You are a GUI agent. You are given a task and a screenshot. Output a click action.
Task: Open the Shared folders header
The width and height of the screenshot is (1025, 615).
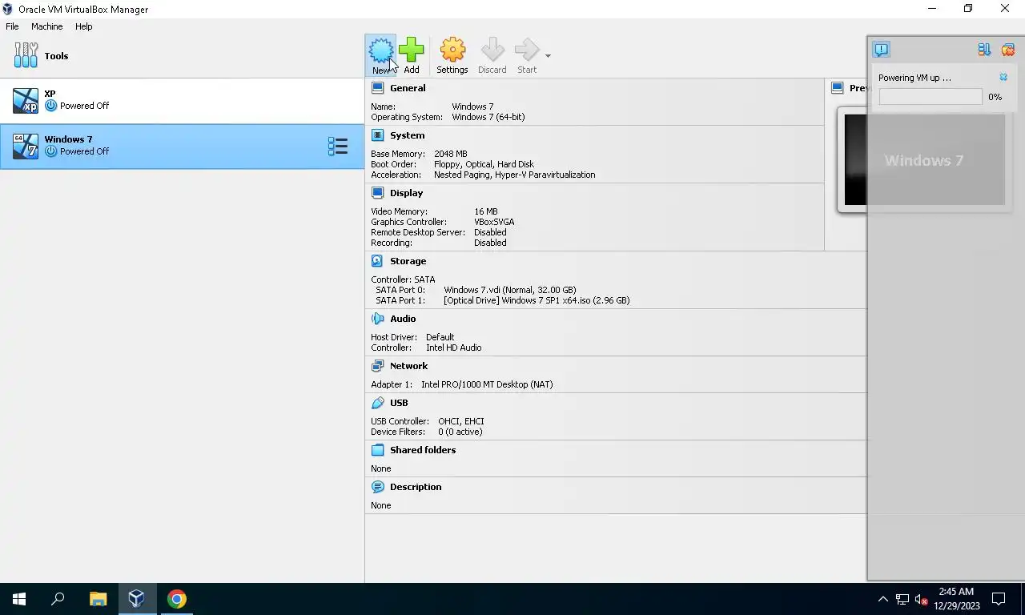pos(423,450)
